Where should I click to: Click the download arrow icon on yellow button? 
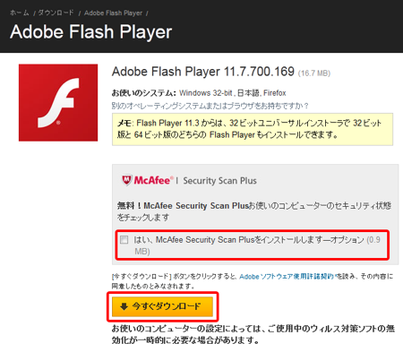click(124, 306)
